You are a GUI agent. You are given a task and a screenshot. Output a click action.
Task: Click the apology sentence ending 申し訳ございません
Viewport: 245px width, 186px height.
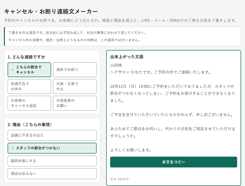[x=172, y=115]
